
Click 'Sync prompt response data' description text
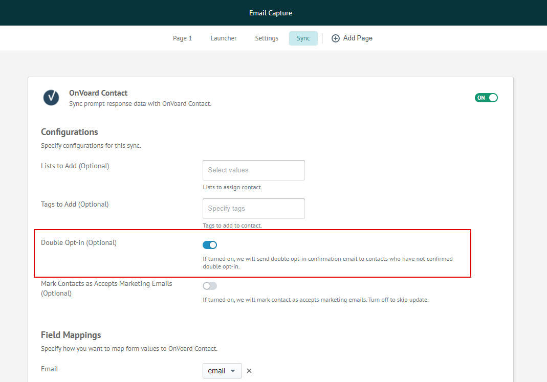[x=140, y=103]
